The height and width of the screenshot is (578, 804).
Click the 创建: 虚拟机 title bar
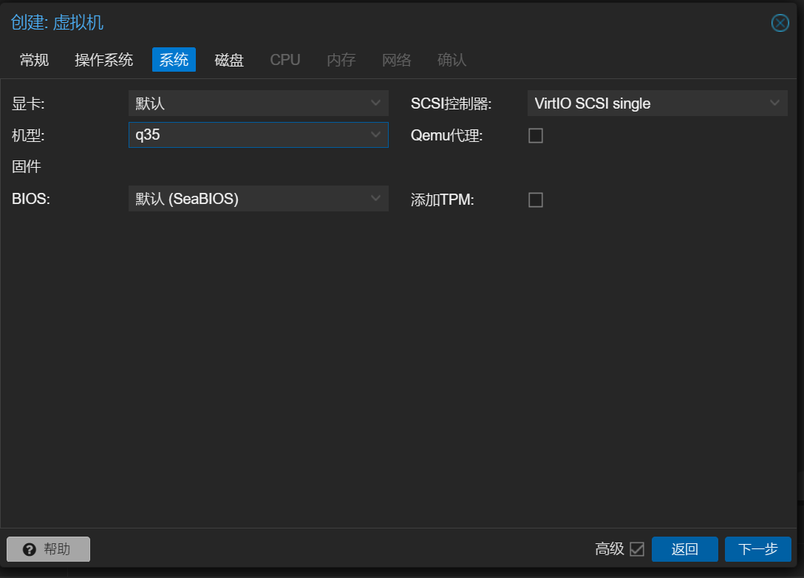click(x=369, y=23)
